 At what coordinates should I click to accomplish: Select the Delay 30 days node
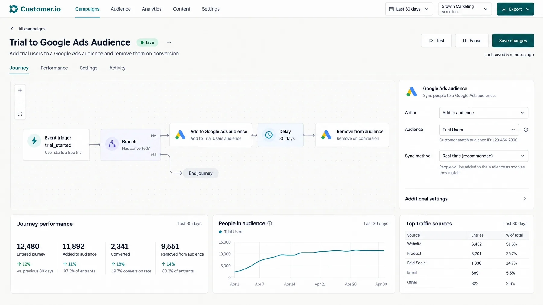coord(281,135)
